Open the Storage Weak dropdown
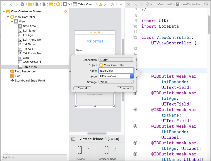Screen dimensions: 211x161 [116, 82]
